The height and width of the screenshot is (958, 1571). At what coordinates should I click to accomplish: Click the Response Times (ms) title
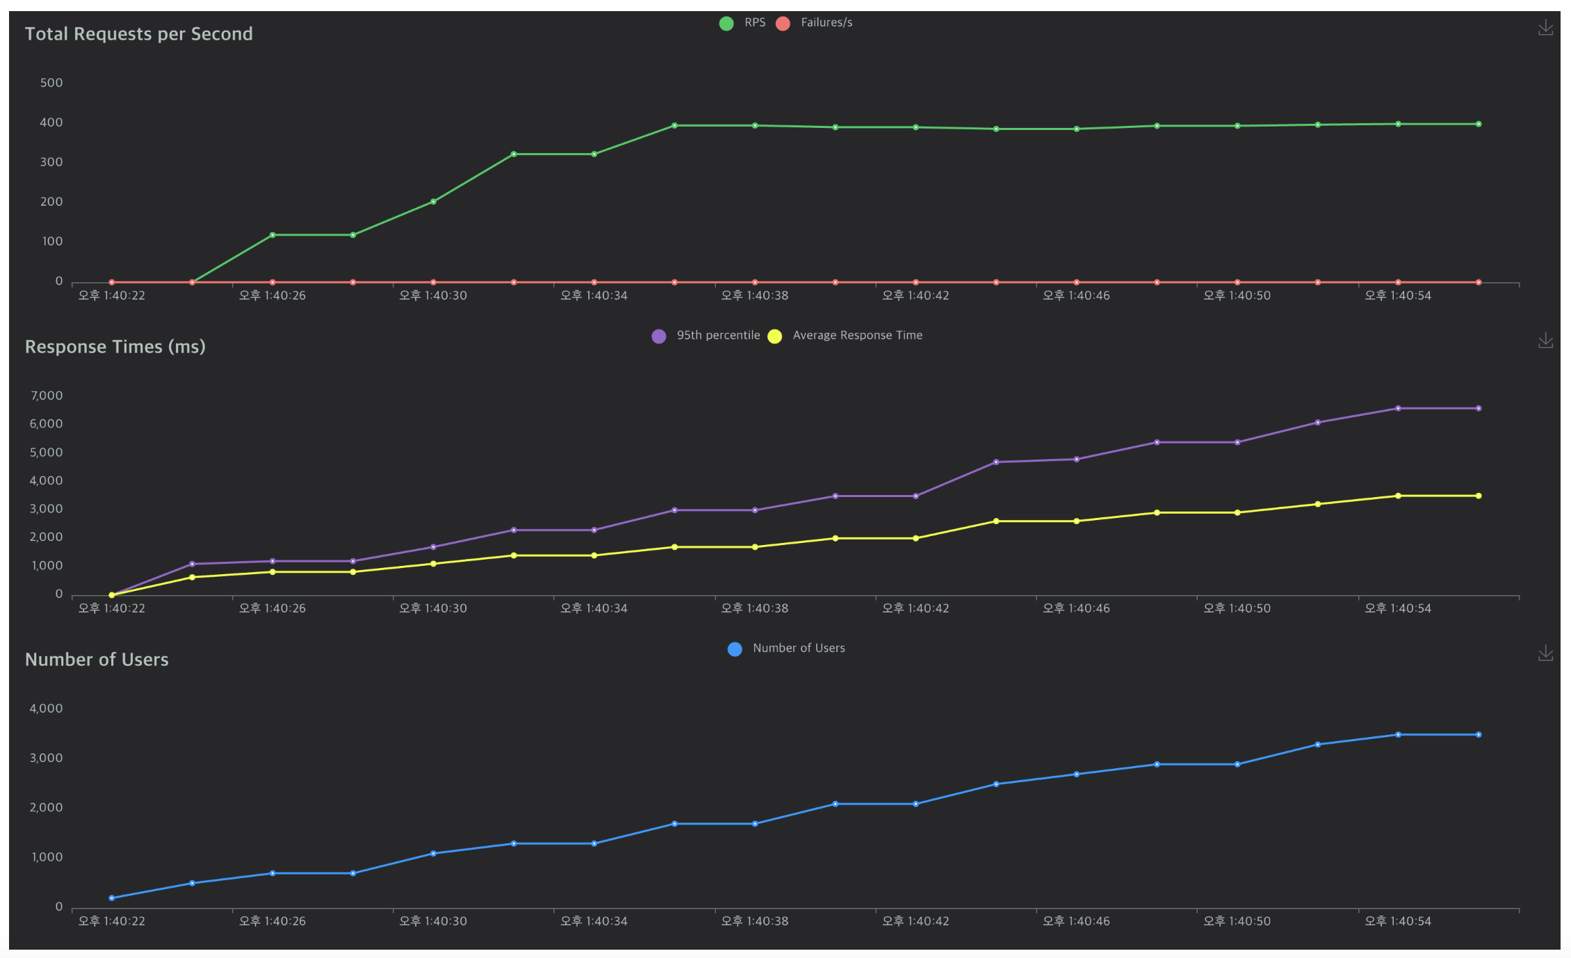(x=115, y=347)
